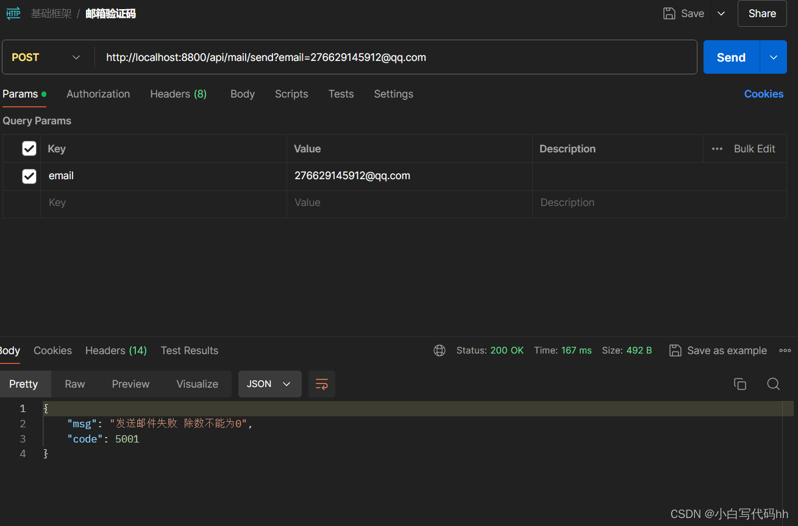Viewport: 798px width, 526px height.
Task: Click the empty Key input in new row
Action: (163, 204)
